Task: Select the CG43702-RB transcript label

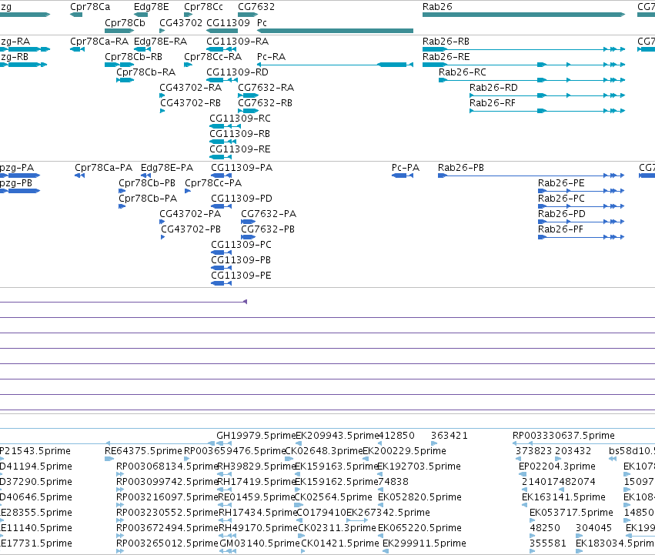Action: click(190, 103)
